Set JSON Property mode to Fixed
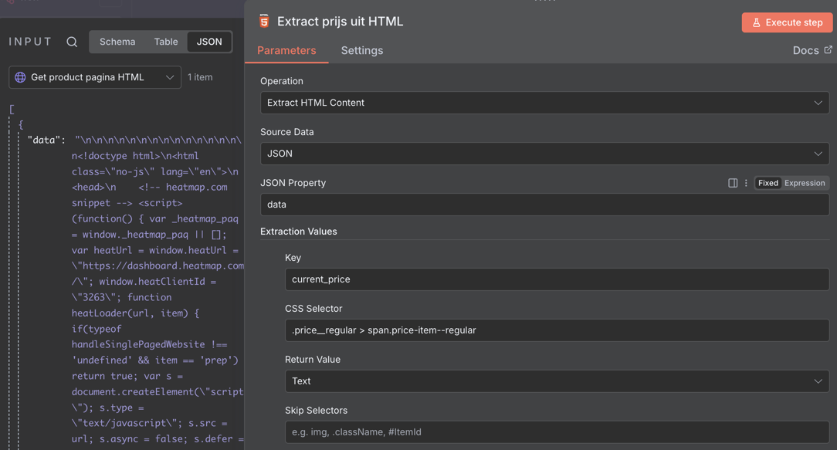The width and height of the screenshot is (837, 450). pyautogui.click(x=768, y=183)
